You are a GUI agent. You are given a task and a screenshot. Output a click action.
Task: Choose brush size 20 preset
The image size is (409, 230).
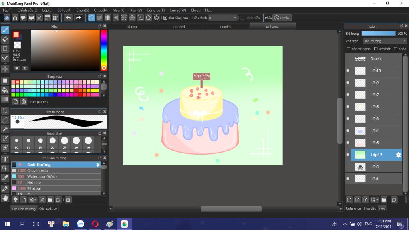52,143
